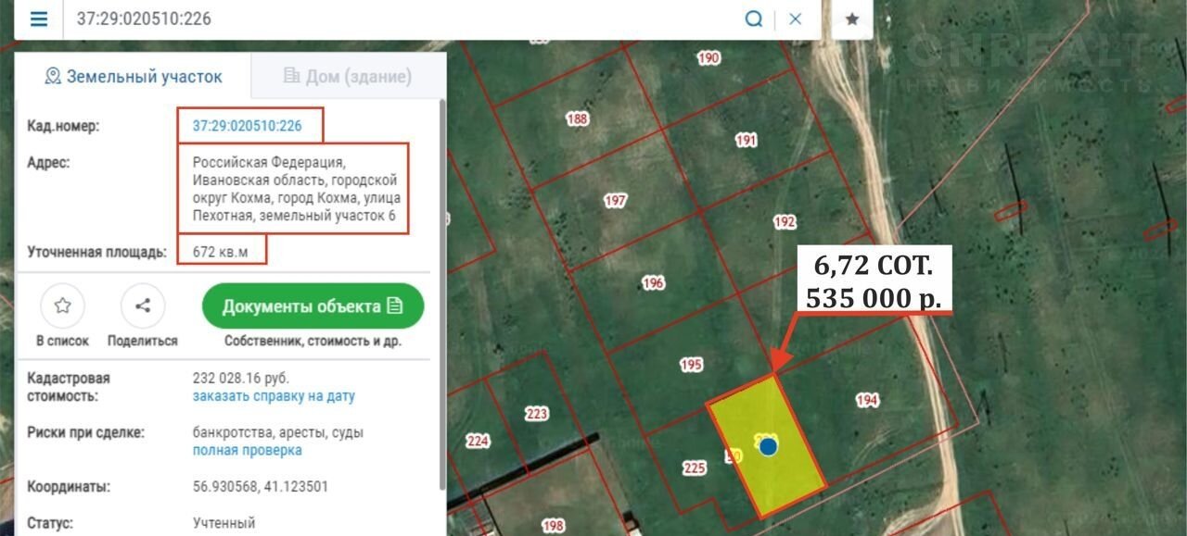1187x536 pixels.
Task: Click the star favorites button
Action: pos(852,19)
